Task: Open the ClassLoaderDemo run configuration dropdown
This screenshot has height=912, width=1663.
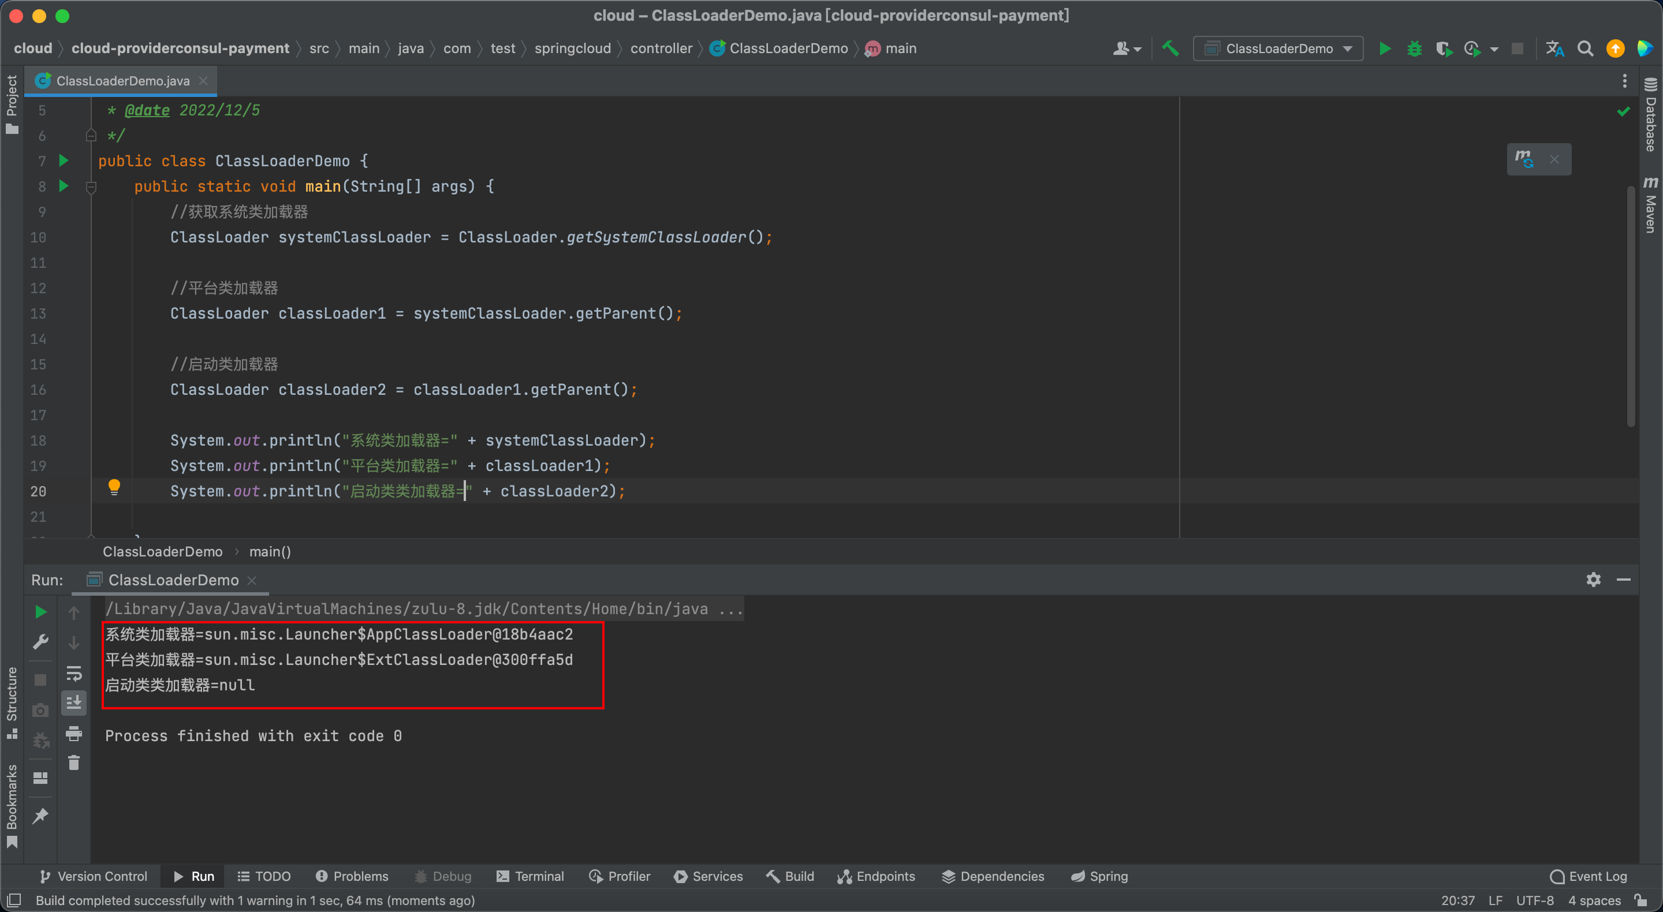Action: [1278, 48]
